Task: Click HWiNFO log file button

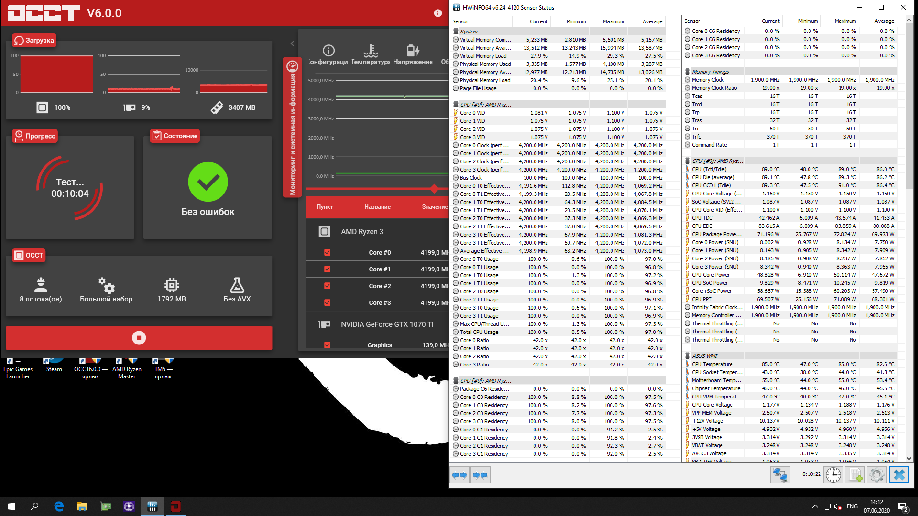Action: (x=854, y=475)
